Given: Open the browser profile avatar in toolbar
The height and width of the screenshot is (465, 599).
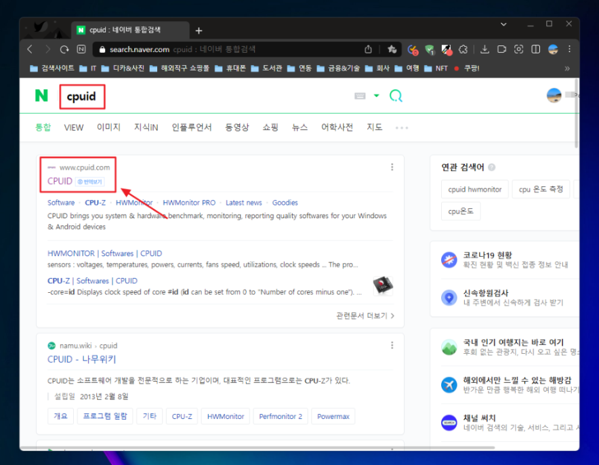Looking at the screenshot, I should (x=553, y=49).
